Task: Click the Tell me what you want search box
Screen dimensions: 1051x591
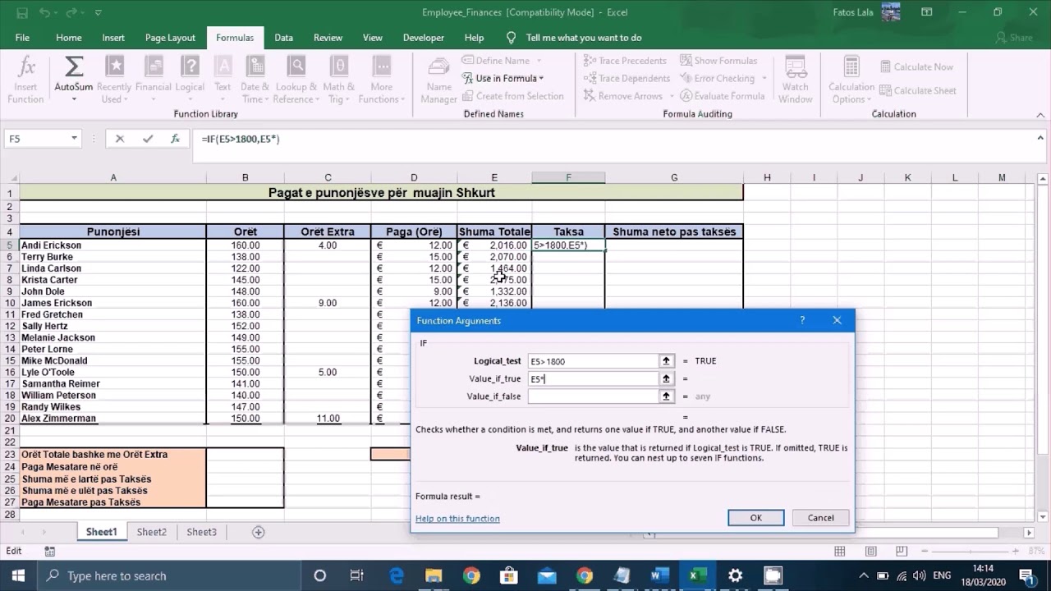Action: coord(574,38)
